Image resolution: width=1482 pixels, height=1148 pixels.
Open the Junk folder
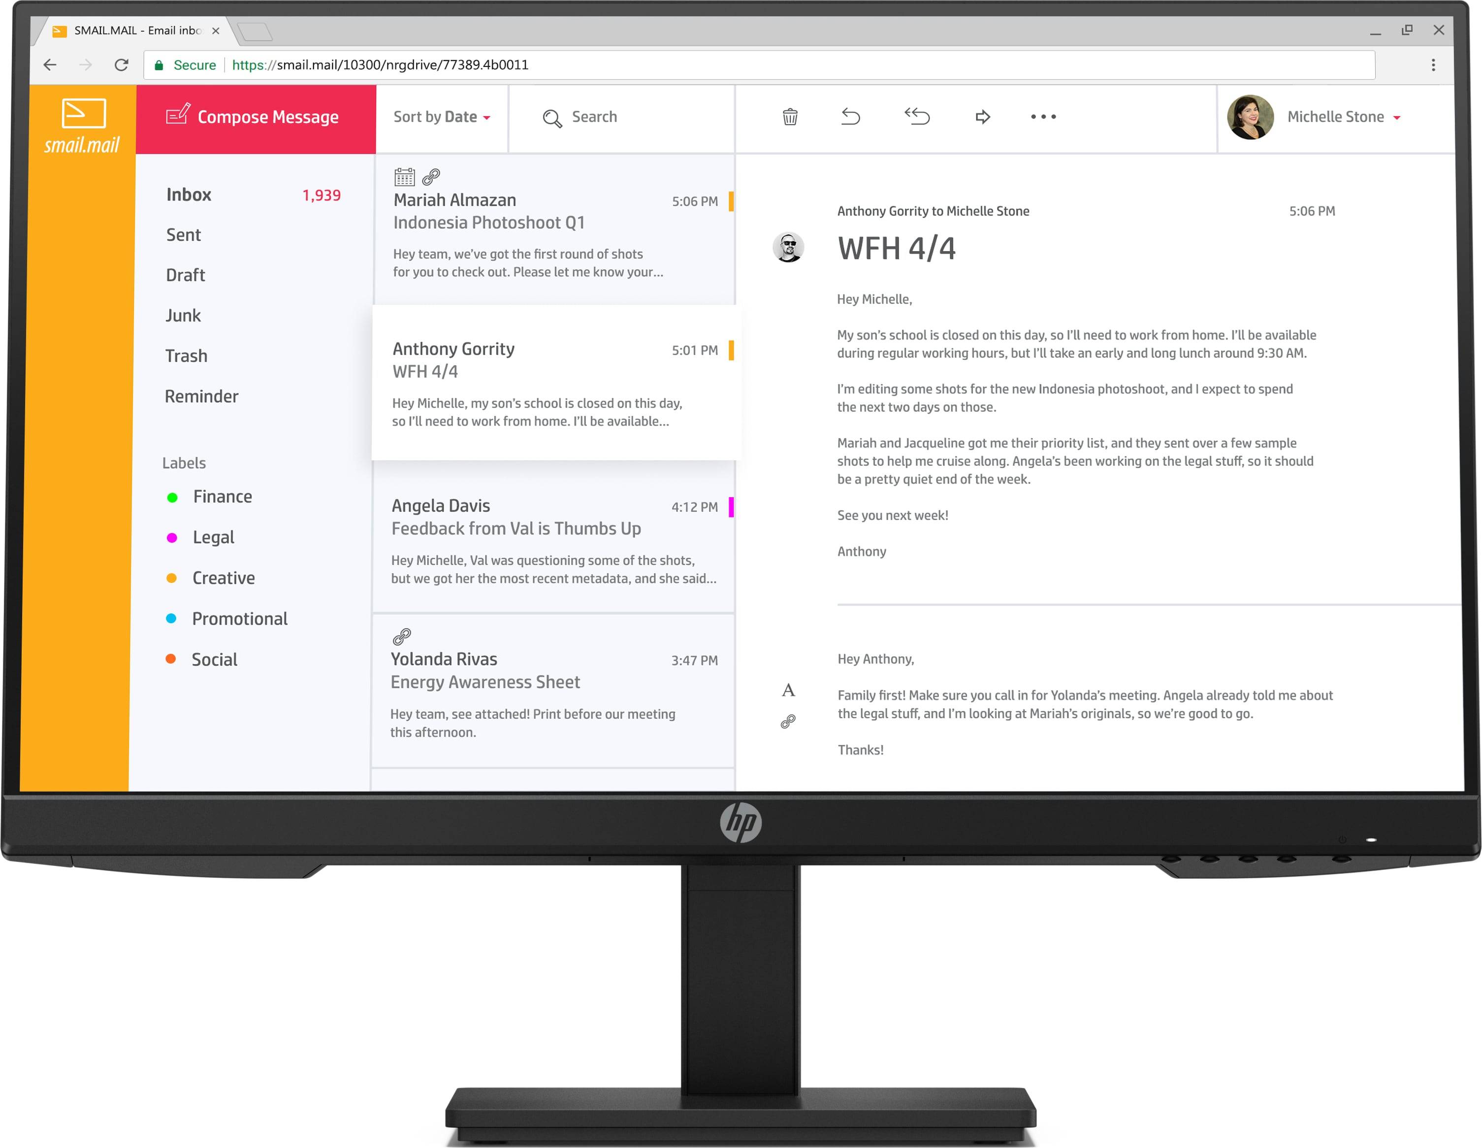pos(184,315)
